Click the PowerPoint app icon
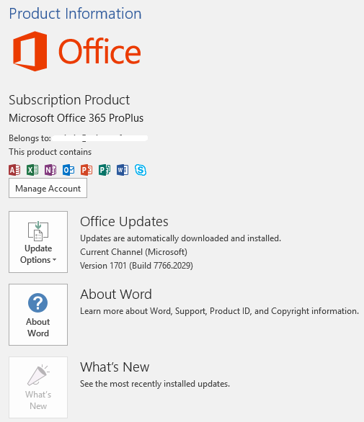 click(x=86, y=170)
